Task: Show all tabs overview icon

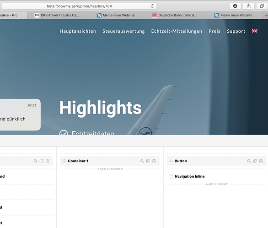Action: click(262, 6)
